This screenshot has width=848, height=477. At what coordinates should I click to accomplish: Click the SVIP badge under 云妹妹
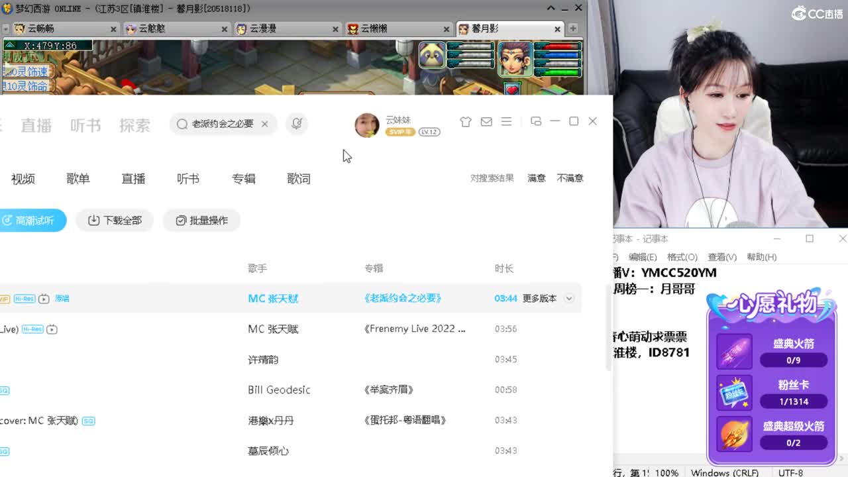click(400, 132)
